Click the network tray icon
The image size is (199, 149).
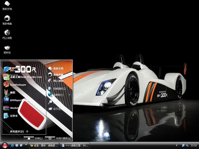[183, 145]
